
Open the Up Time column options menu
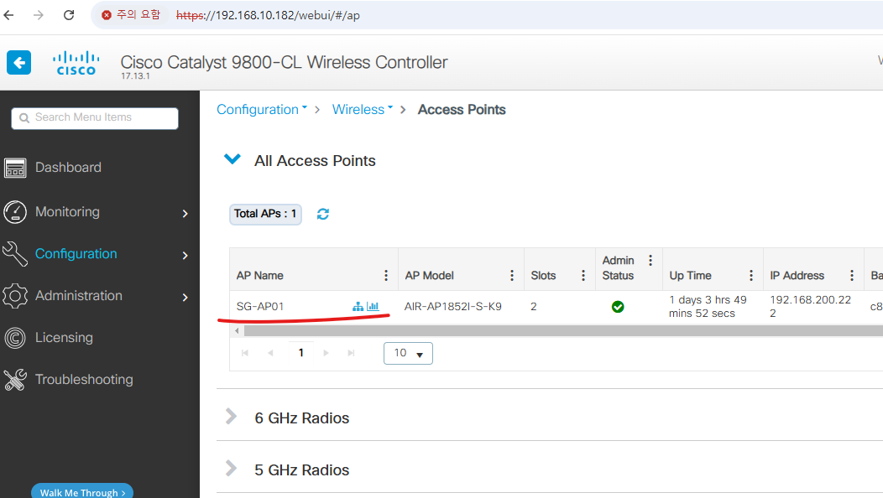point(750,276)
